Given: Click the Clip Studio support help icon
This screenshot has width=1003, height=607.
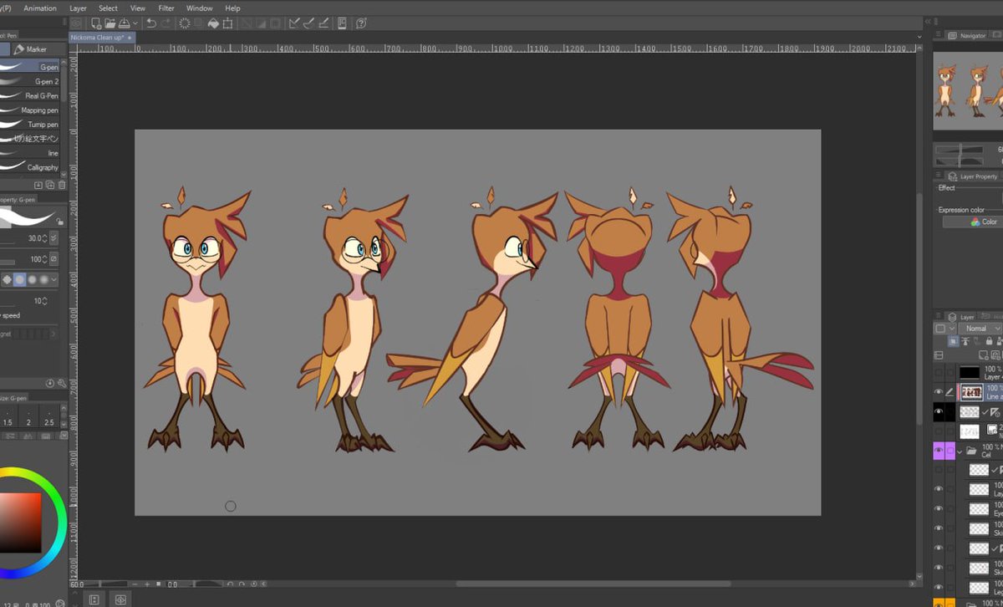Looking at the screenshot, I should 362,23.
